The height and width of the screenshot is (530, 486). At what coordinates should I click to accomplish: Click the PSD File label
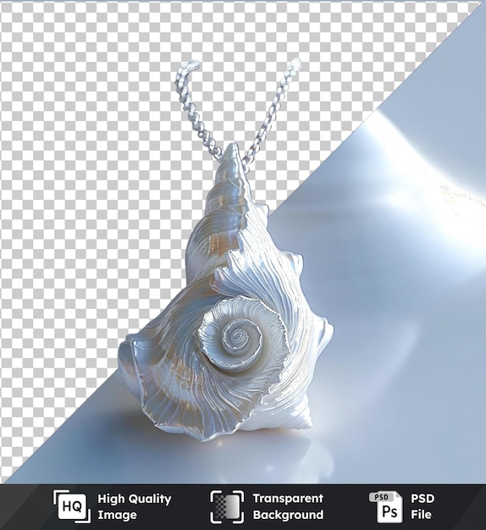[422, 506]
